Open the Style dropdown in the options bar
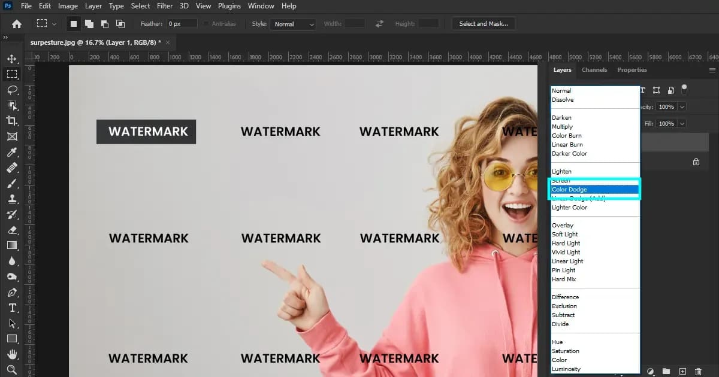This screenshot has height=377, width=719. pos(293,23)
